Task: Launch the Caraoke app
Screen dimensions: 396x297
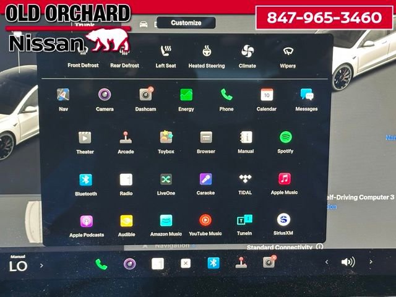Action: 205,179
